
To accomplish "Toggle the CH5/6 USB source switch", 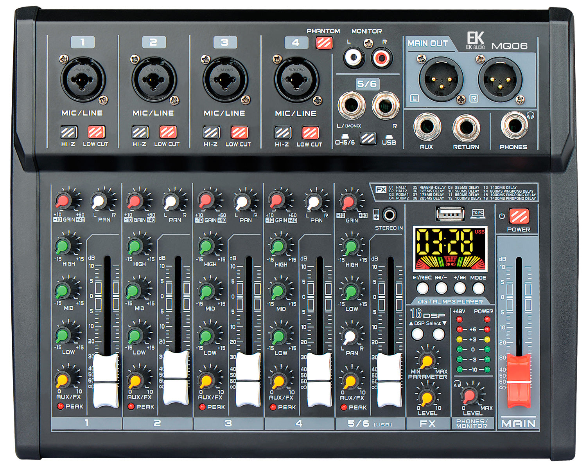I will (x=368, y=138).
